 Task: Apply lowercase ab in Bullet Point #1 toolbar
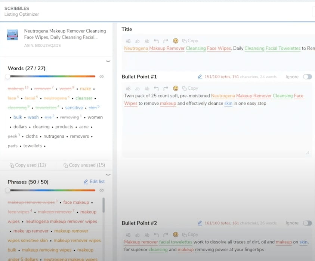[138, 89]
